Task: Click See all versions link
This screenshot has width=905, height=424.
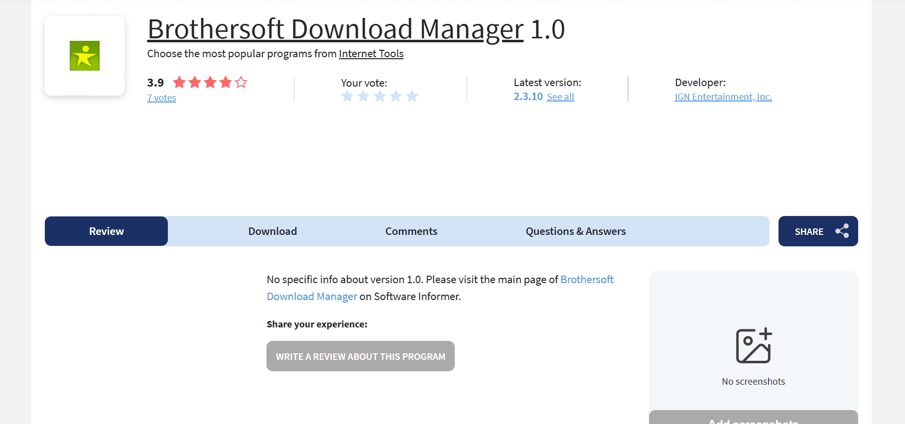Action: pos(560,97)
